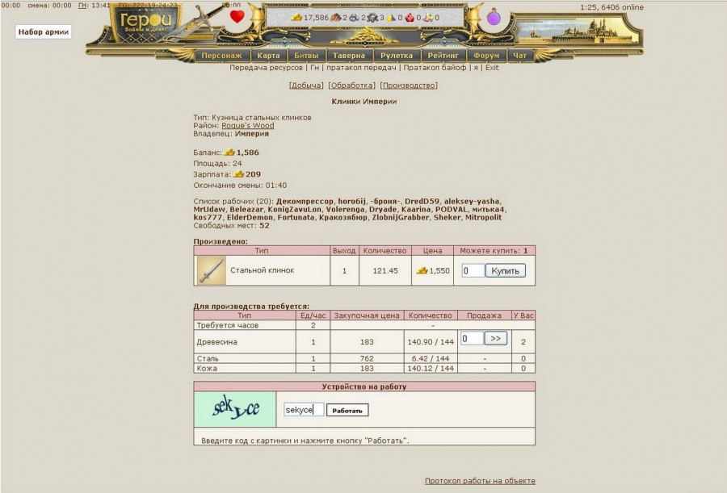Click worker name Mitropolit
This screenshot has width=727, height=493.
click(x=483, y=217)
